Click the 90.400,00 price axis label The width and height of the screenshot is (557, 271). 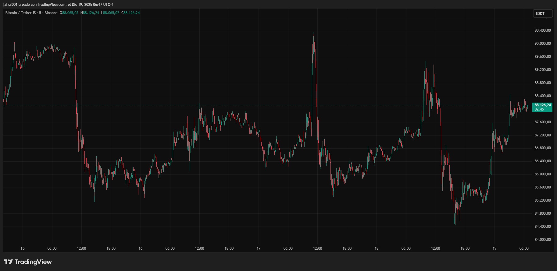(x=542, y=30)
